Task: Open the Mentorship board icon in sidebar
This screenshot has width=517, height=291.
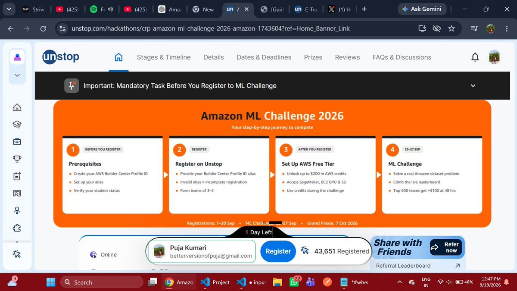Action: [17, 194]
